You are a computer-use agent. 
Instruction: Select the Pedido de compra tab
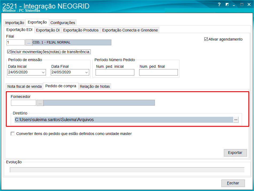(61, 86)
